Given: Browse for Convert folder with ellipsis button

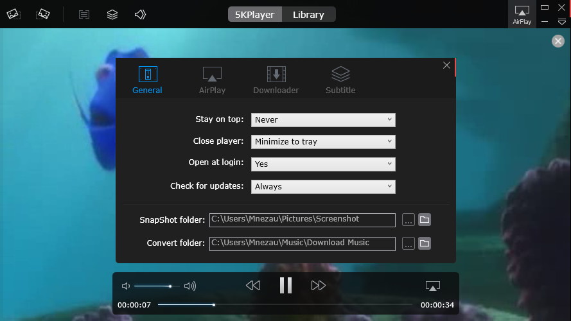Looking at the screenshot, I should (408, 243).
